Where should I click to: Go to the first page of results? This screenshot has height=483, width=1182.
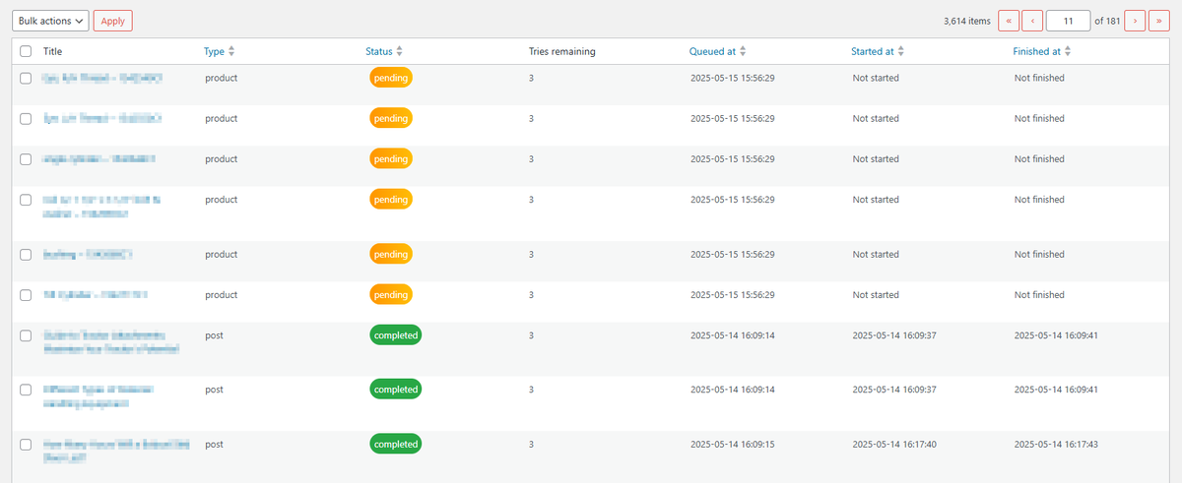pos(1009,21)
